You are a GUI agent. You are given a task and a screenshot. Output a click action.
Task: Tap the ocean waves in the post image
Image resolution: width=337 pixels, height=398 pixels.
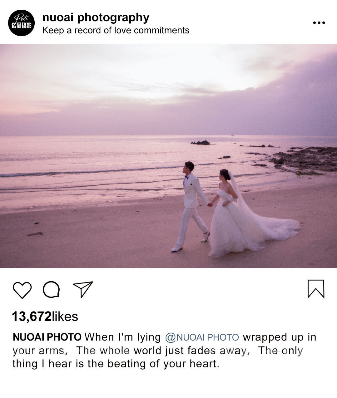coord(94,172)
